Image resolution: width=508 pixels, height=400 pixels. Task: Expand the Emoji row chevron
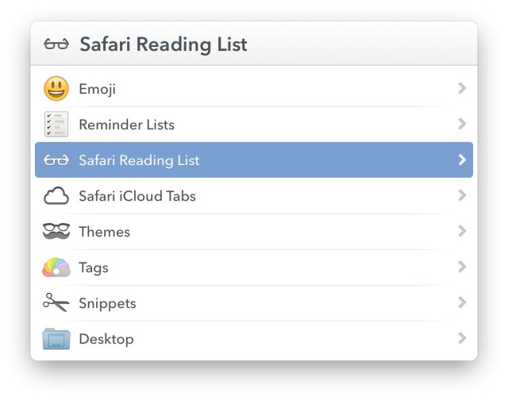point(462,89)
